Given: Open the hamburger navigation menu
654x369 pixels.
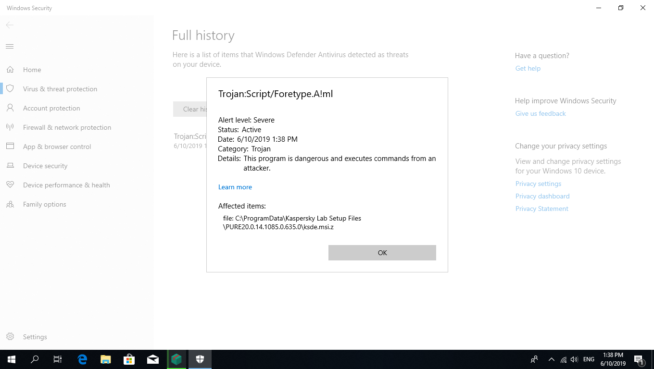Looking at the screenshot, I should [10, 47].
